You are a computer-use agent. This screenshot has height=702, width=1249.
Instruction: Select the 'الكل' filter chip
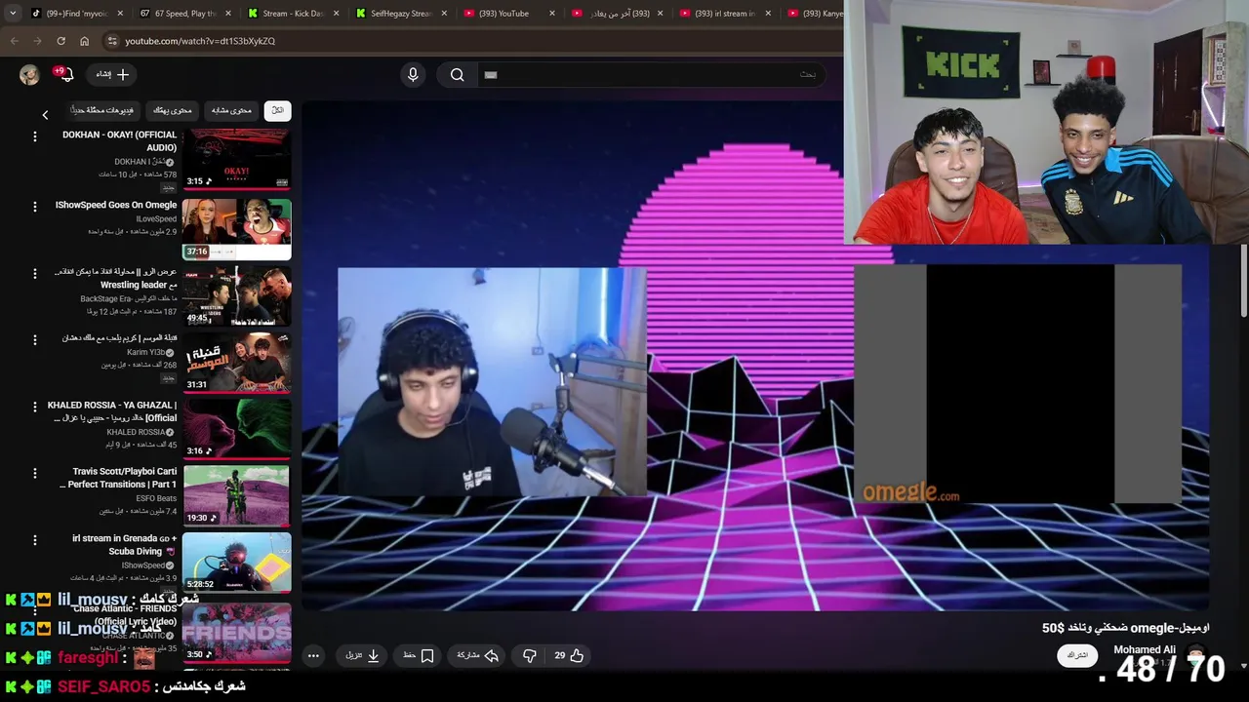pos(277,110)
